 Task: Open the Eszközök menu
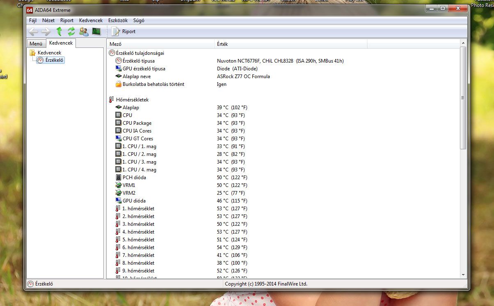(118, 20)
